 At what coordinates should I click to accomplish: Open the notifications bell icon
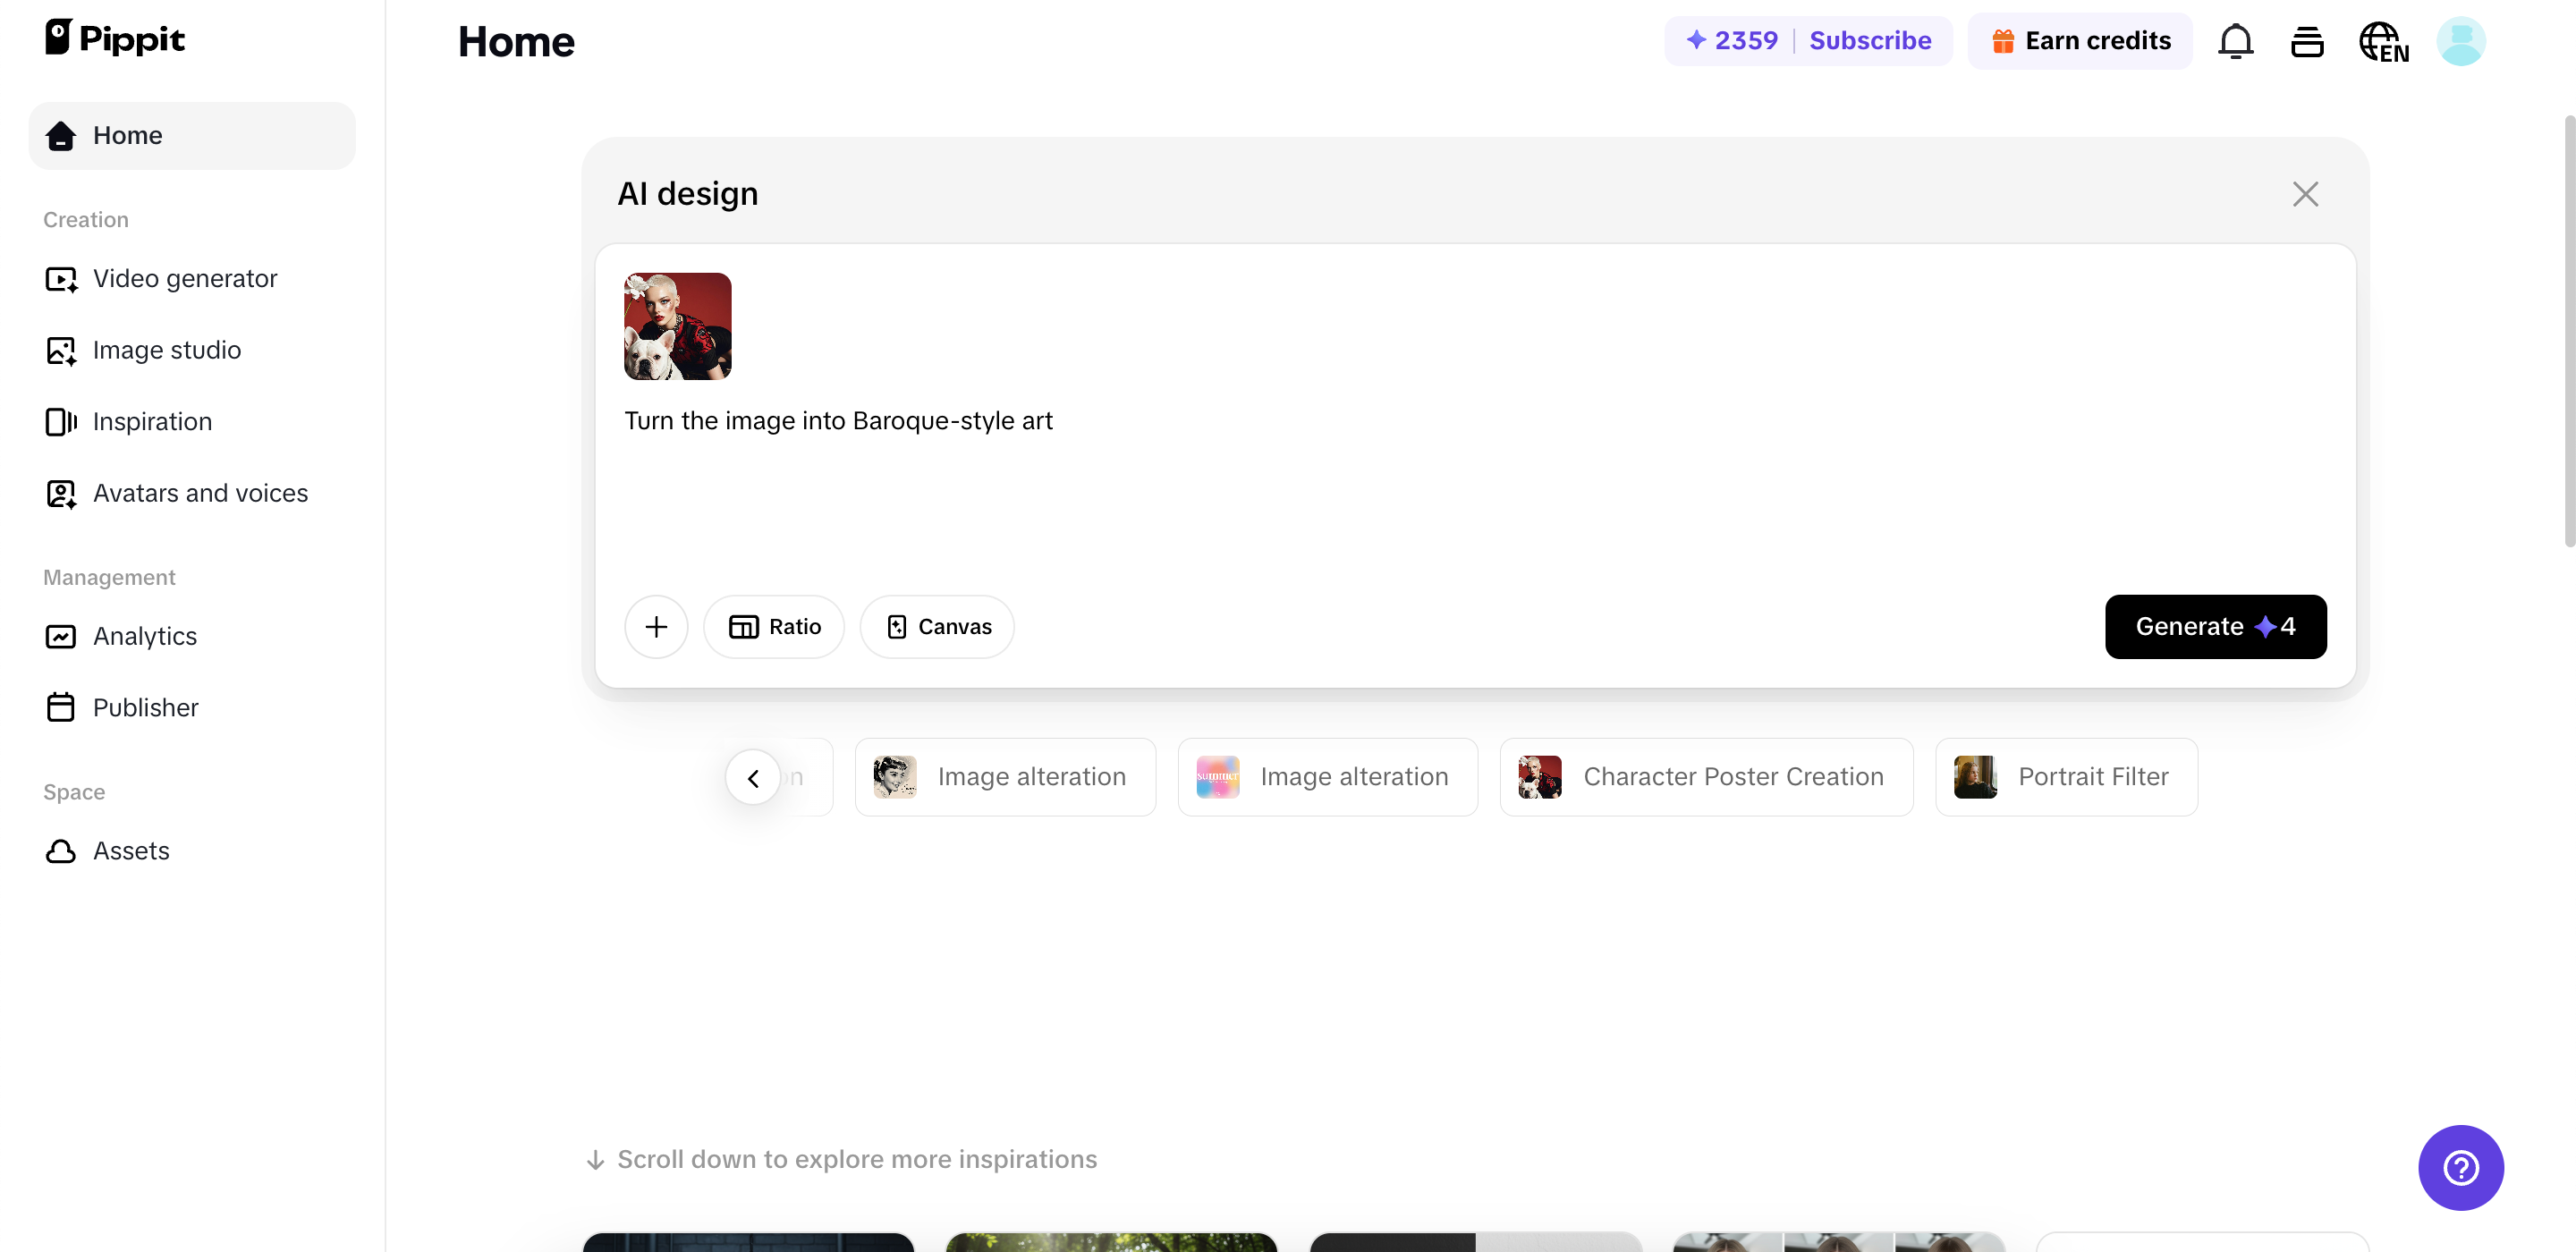pos(2235,41)
